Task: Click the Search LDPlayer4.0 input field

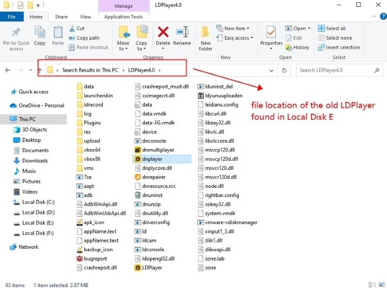Action: [x=335, y=70]
